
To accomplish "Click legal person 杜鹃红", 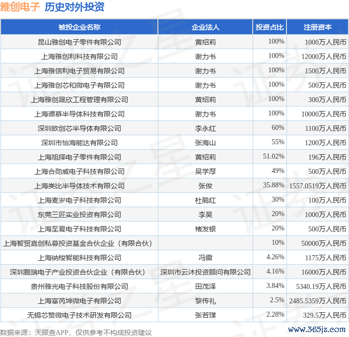I will (206, 200).
